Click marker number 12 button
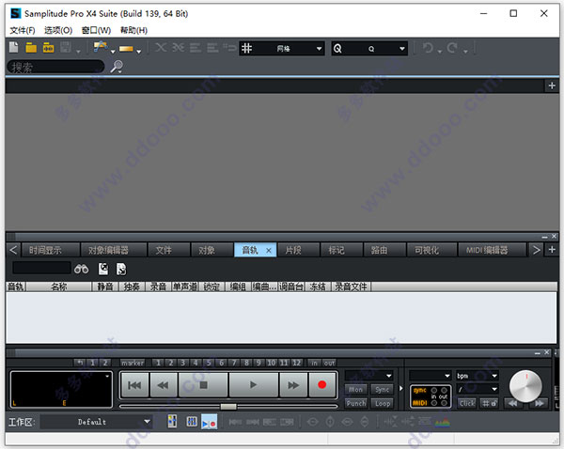This screenshot has width=564, height=449. (296, 363)
